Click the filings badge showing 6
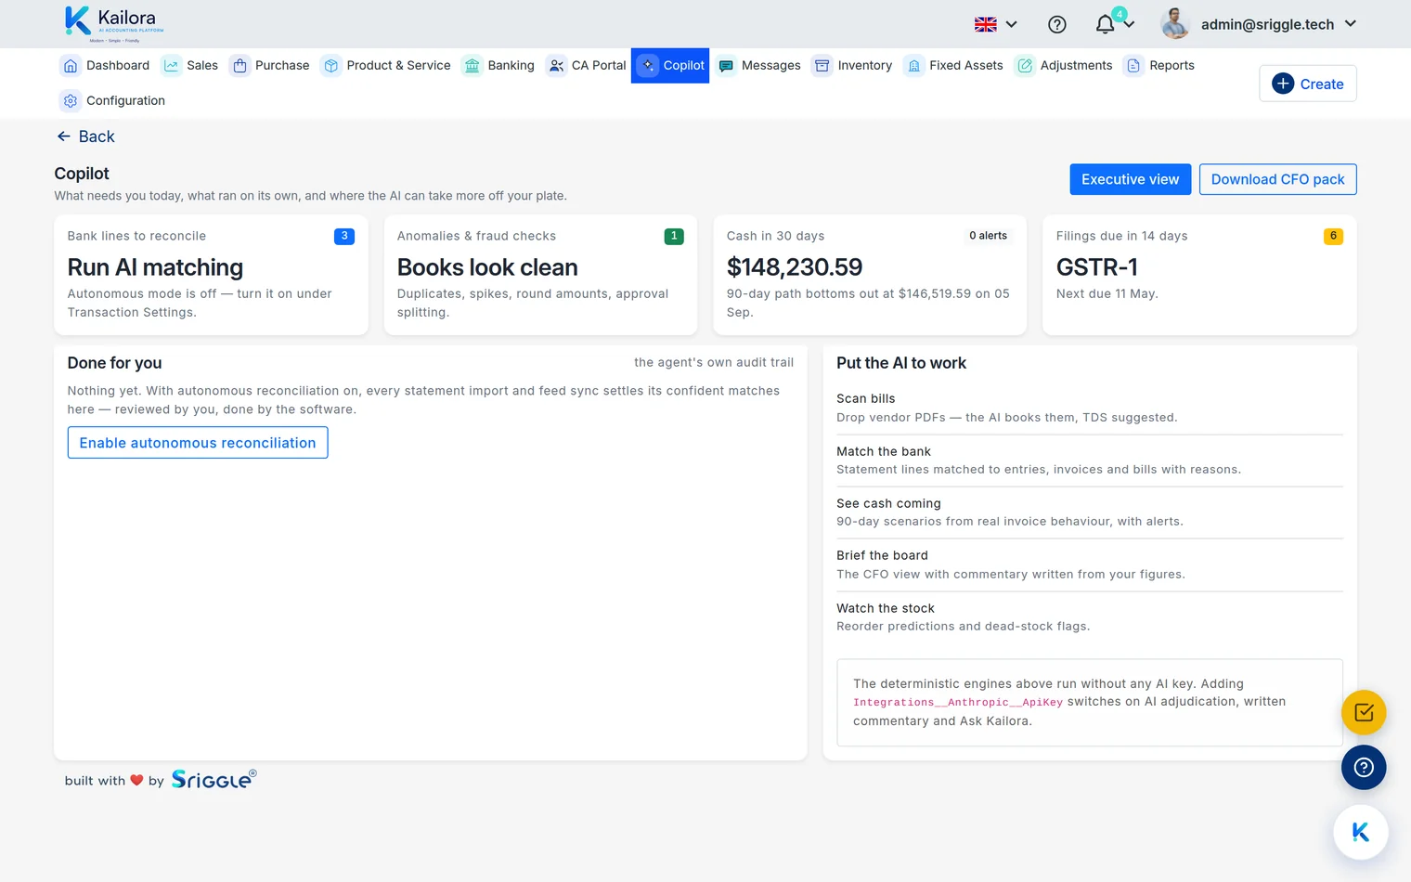The width and height of the screenshot is (1411, 882). pos(1333,236)
